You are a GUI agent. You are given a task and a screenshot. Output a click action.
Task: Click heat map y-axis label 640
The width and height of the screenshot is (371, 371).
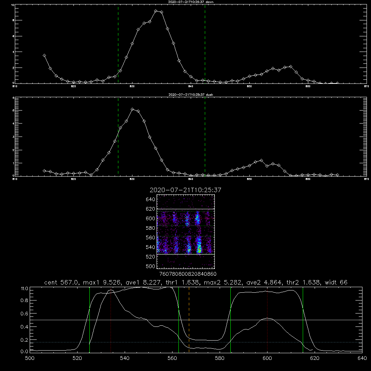(x=151, y=199)
